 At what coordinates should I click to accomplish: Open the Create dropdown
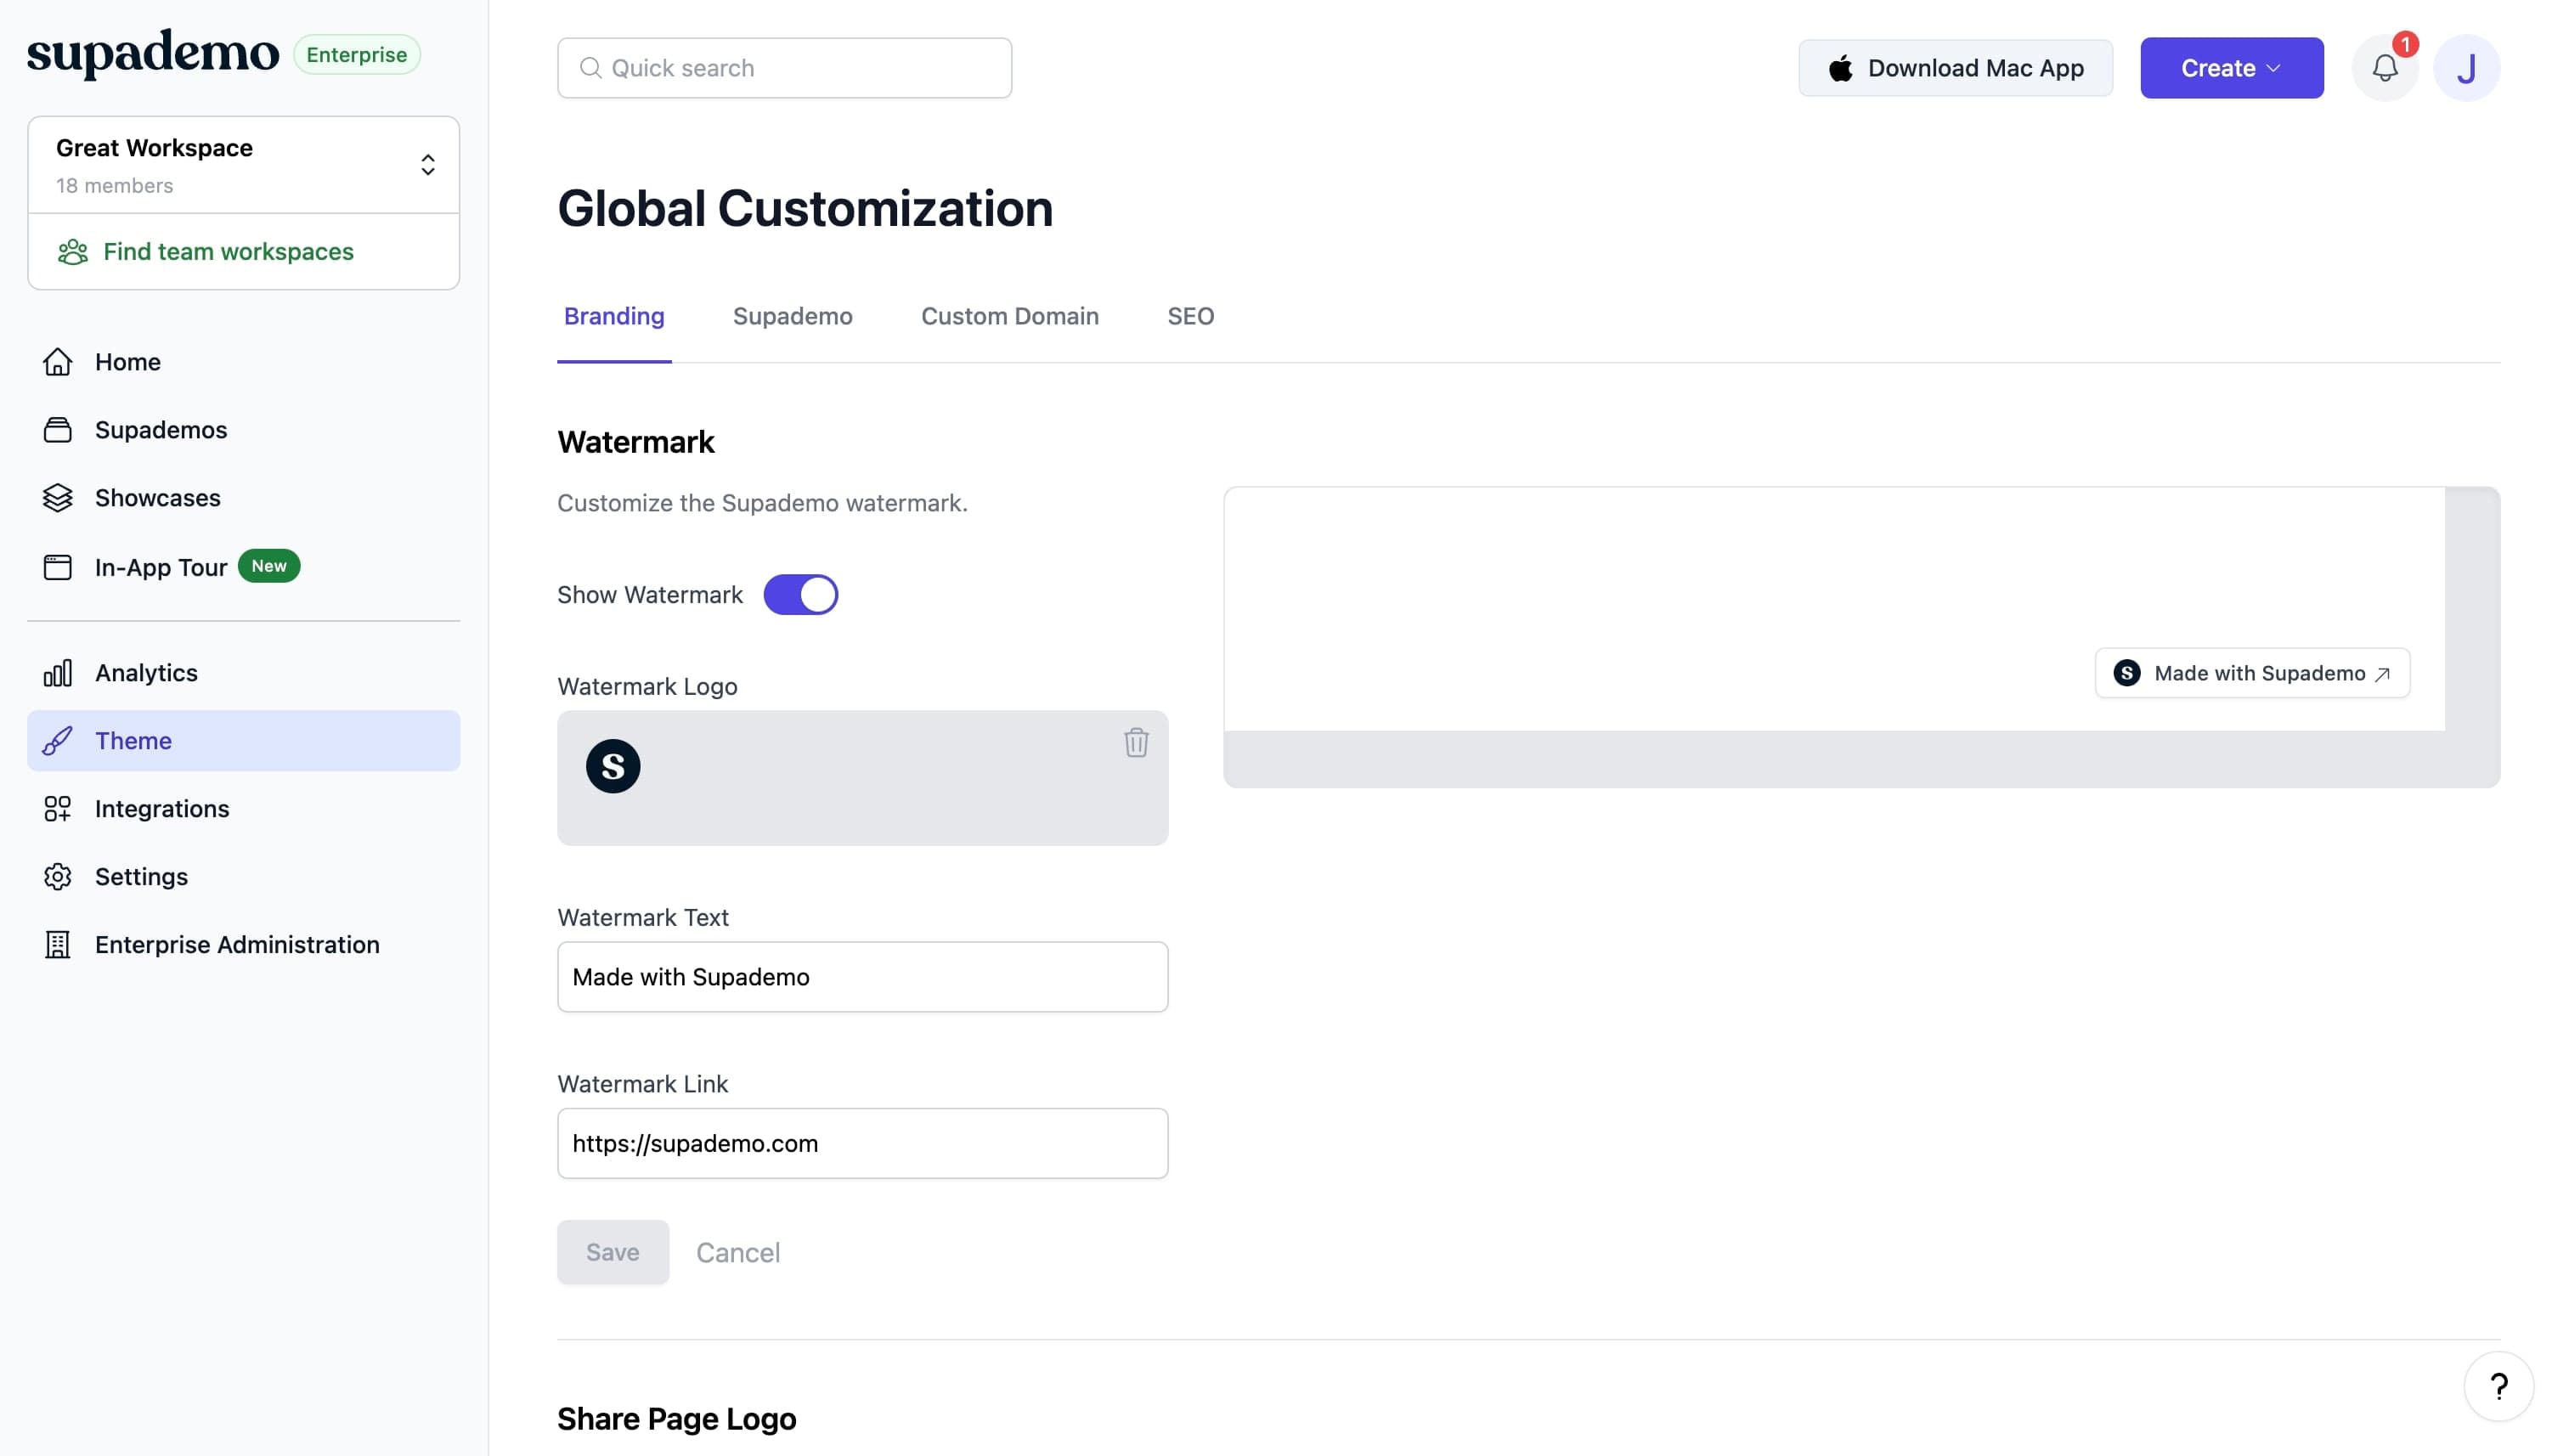(2231, 68)
